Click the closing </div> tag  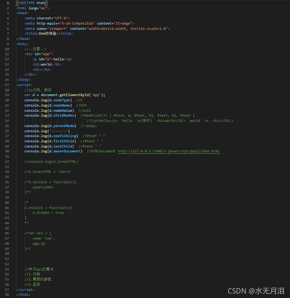click(31, 74)
